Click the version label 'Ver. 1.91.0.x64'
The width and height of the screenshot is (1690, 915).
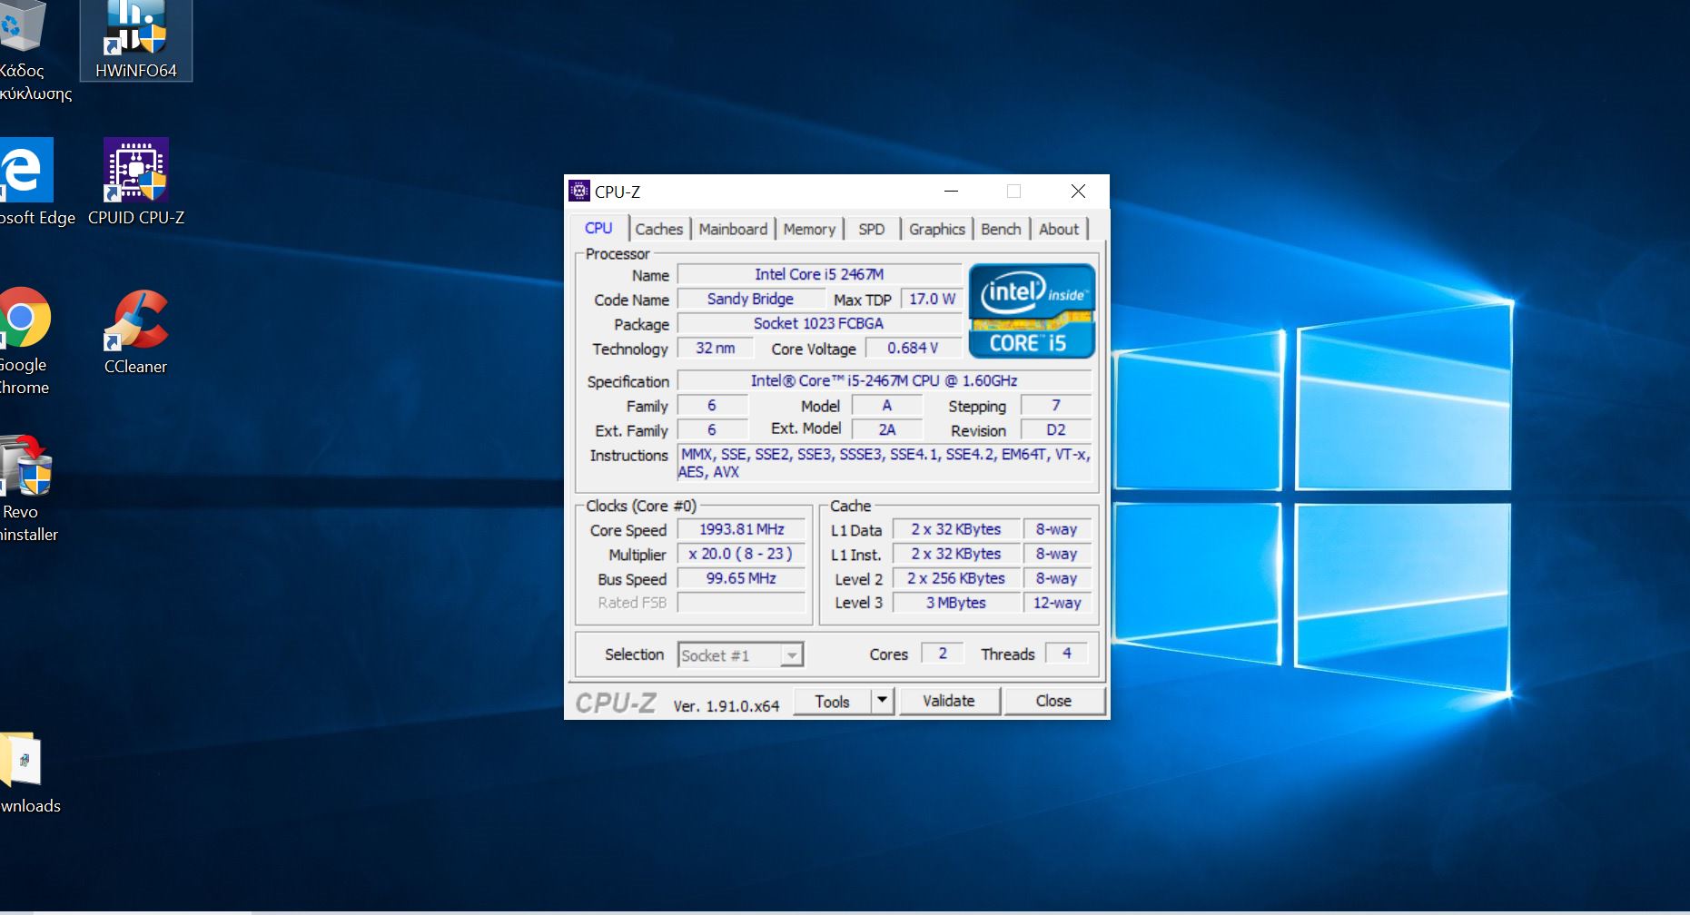click(726, 705)
